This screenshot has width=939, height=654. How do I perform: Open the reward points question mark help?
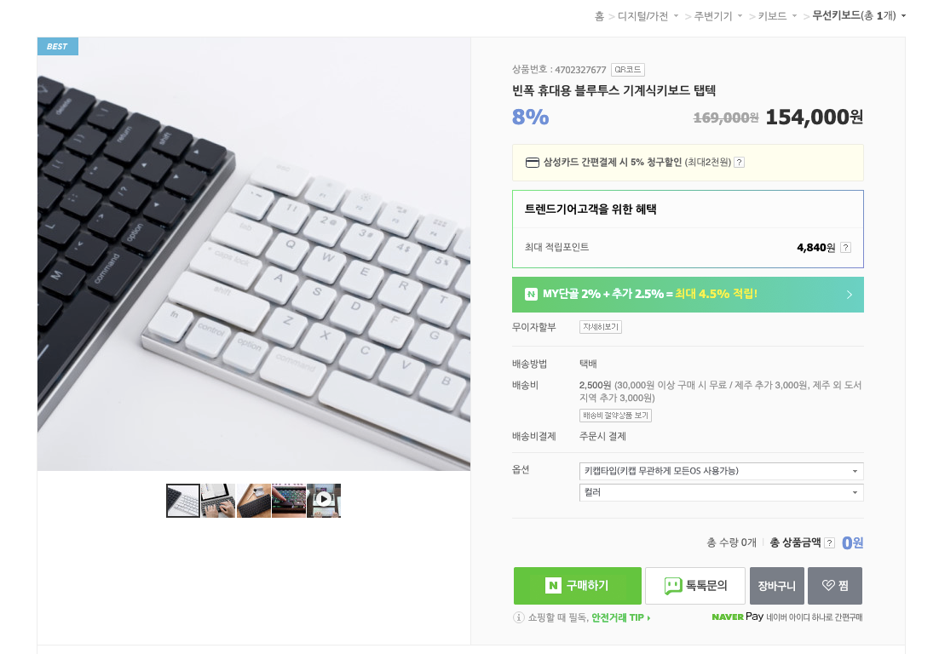(845, 247)
